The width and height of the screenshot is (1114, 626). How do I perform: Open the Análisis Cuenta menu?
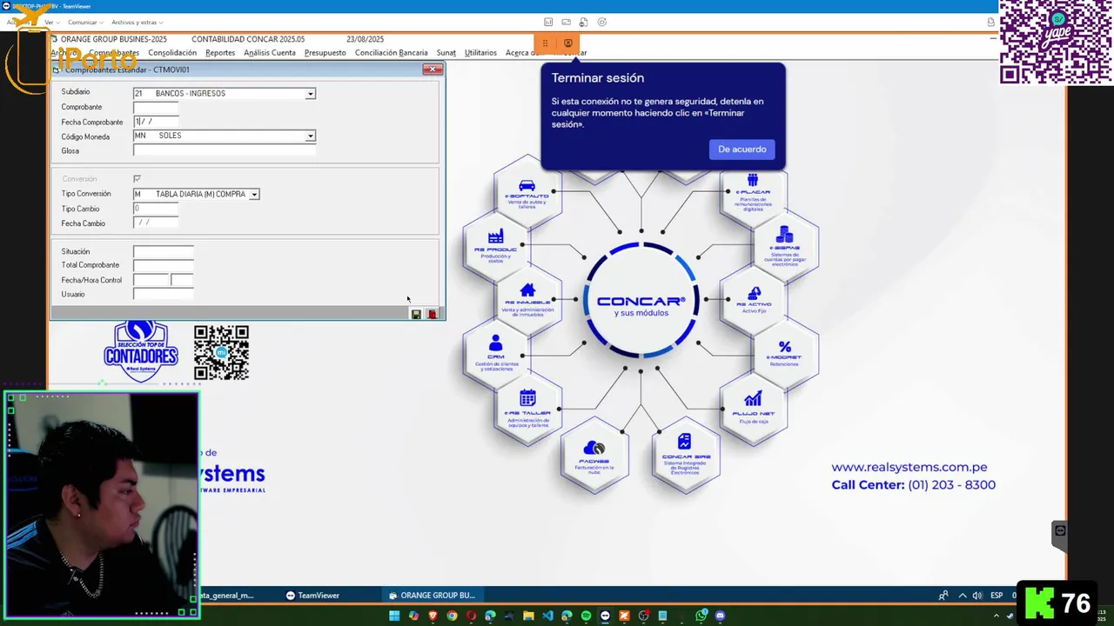click(x=270, y=53)
